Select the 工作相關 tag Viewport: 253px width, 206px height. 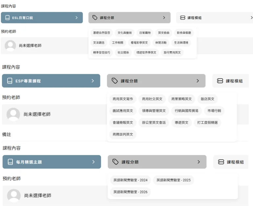117,43
